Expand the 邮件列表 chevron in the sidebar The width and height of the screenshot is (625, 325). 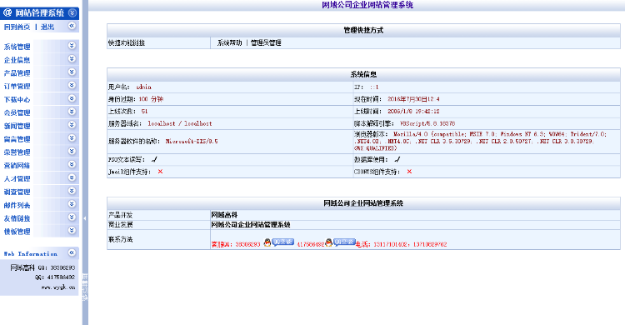click(72, 204)
